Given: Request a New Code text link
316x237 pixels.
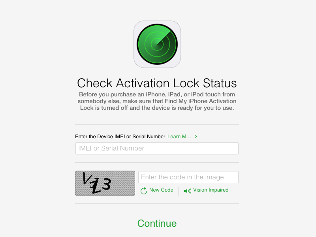Looking at the screenshot, I should tap(161, 190).
